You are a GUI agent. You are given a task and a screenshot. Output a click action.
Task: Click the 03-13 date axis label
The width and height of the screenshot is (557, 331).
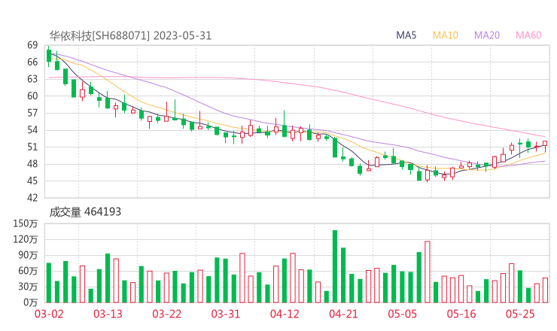click(x=108, y=314)
